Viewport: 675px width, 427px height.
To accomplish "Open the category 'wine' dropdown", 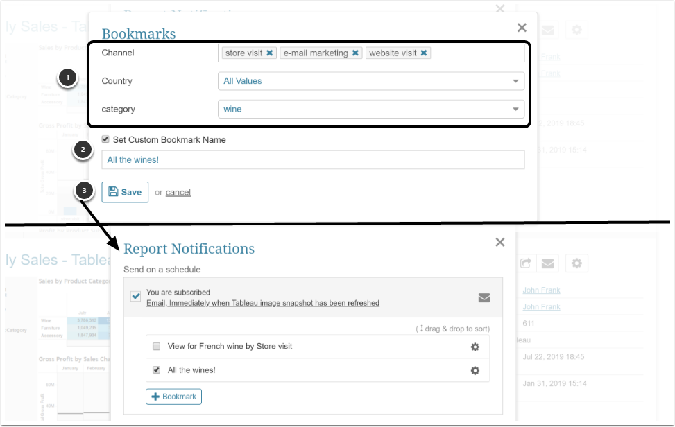I will (x=371, y=110).
